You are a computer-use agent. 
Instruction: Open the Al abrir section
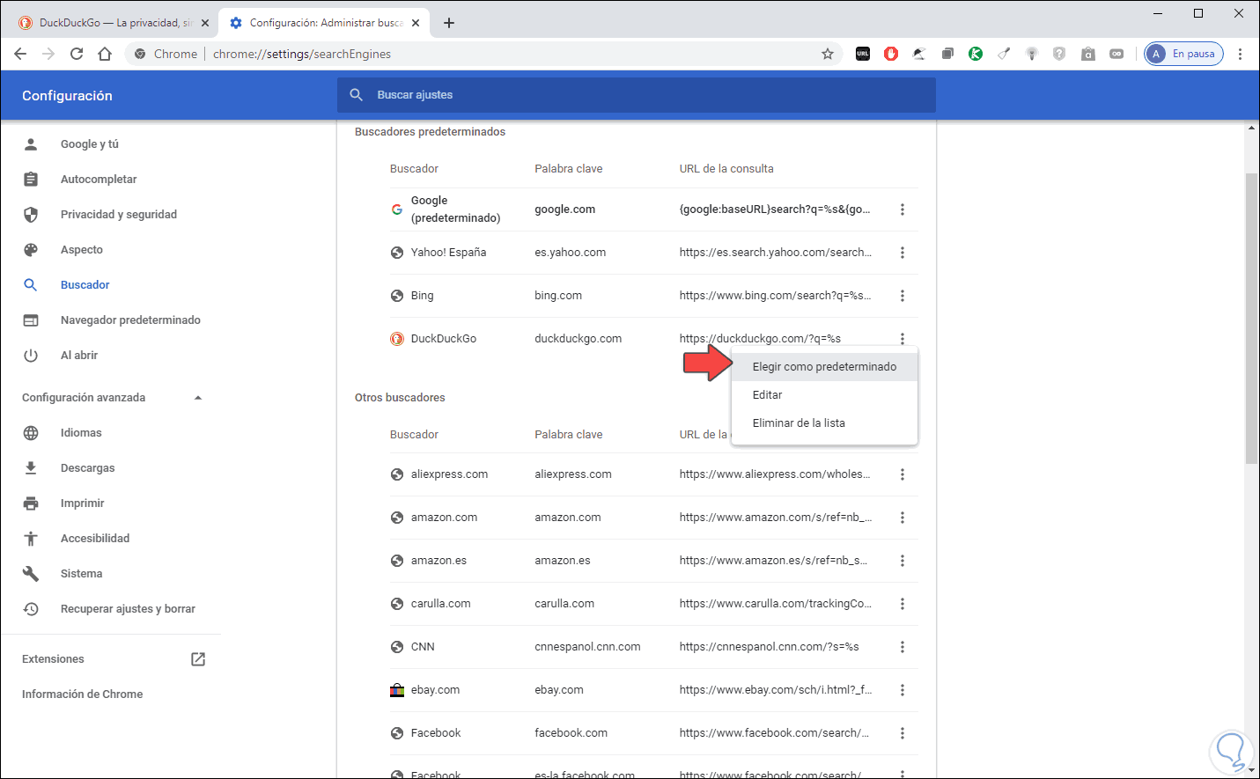tap(79, 356)
